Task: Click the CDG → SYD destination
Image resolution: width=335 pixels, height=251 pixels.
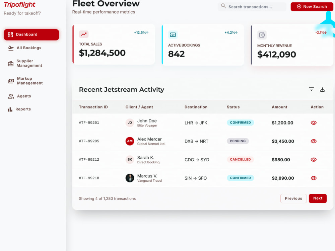Action: (197, 160)
